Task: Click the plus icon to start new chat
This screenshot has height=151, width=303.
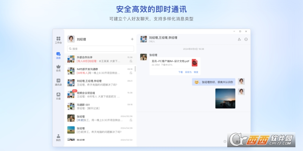Action: (132, 39)
